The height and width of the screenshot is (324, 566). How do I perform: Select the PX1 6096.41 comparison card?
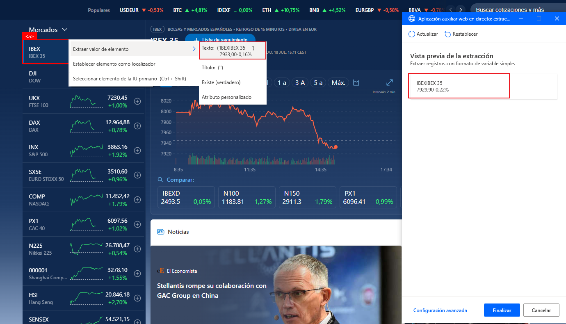click(368, 197)
